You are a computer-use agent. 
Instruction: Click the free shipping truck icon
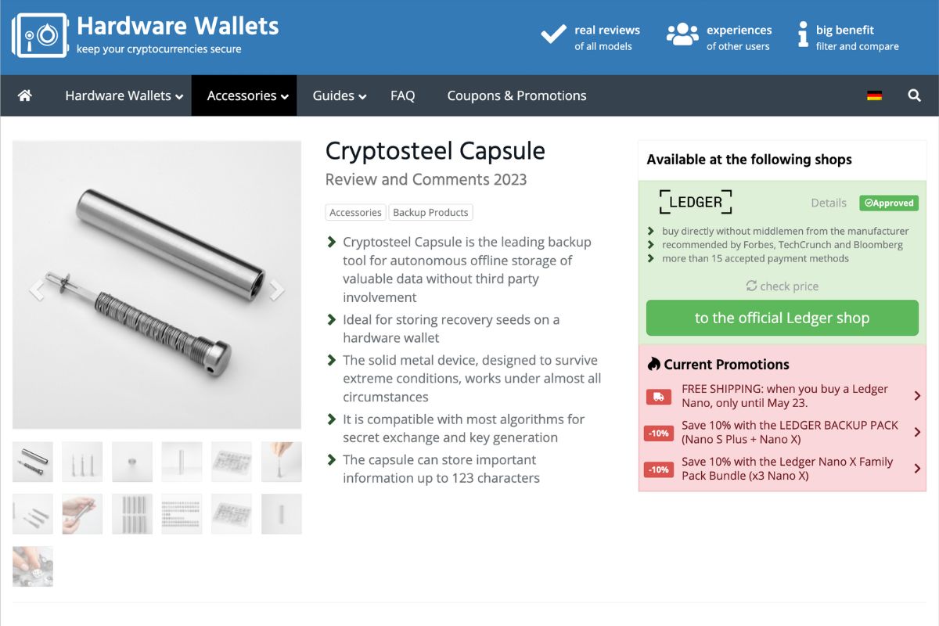click(x=658, y=397)
